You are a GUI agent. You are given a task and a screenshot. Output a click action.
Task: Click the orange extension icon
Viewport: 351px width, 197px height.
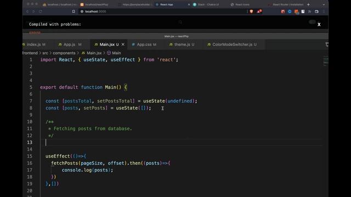click(296, 11)
